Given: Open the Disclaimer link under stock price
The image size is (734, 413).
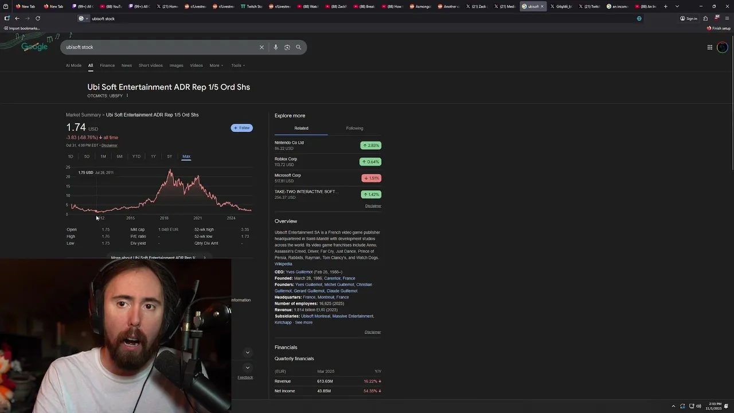Looking at the screenshot, I should (x=110, y=145).
